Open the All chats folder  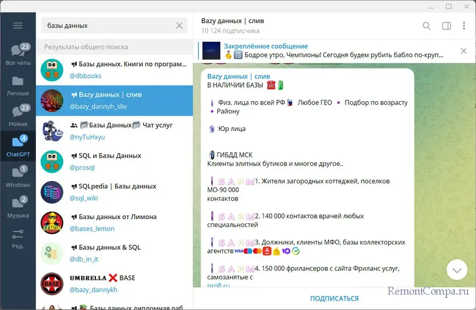pyautogui.click(x=18, y=55)
